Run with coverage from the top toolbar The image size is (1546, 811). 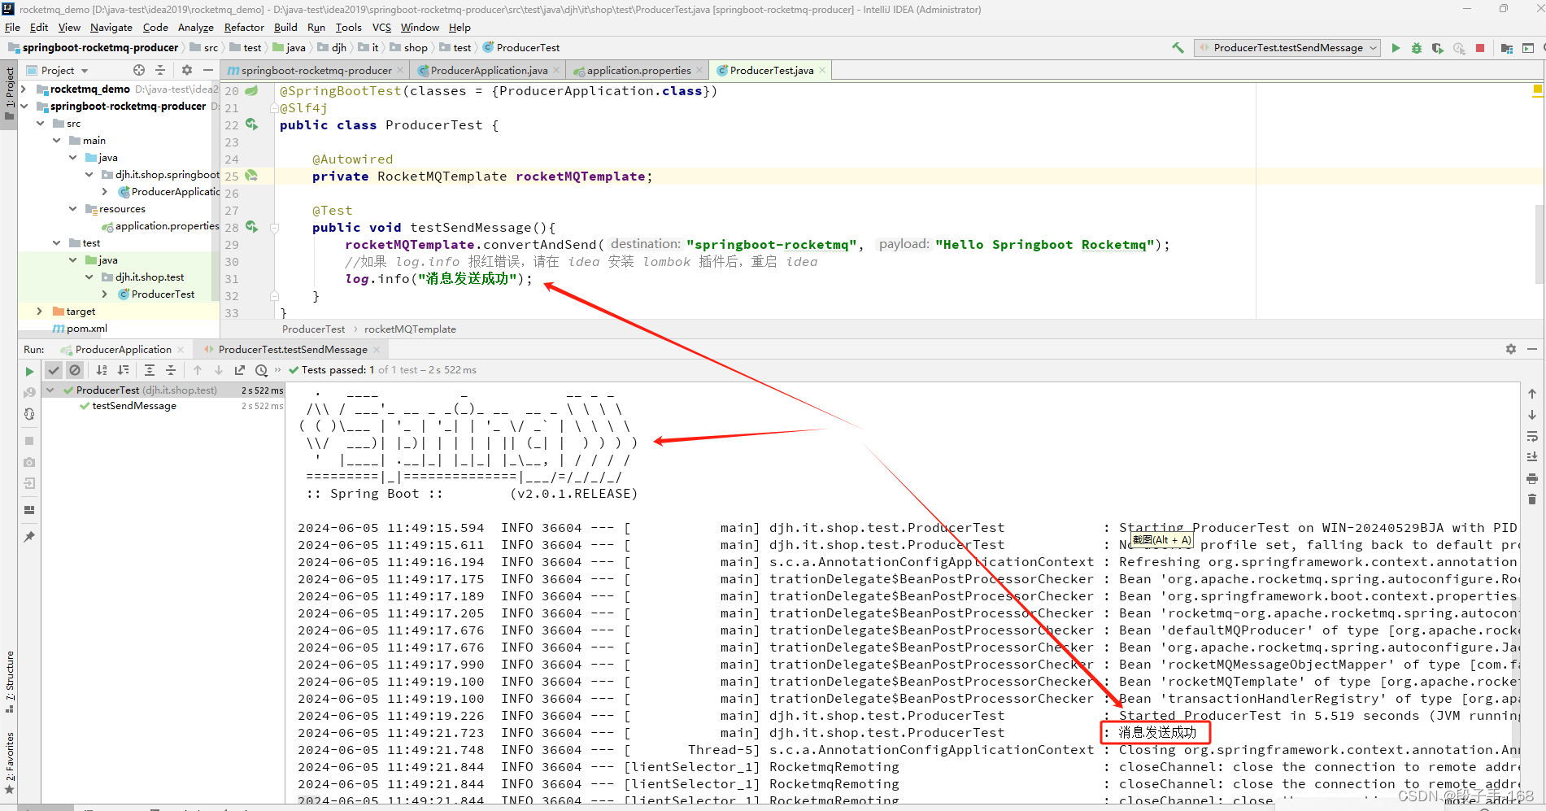tap(1438, 48)
